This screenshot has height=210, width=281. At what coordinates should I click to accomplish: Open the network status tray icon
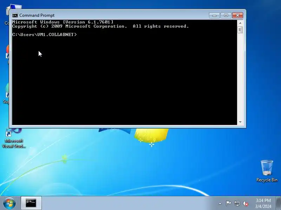coord(237,203)
